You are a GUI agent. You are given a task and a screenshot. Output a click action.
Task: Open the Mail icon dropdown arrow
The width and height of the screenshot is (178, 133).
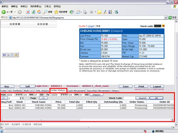click(x=81, y=12)
